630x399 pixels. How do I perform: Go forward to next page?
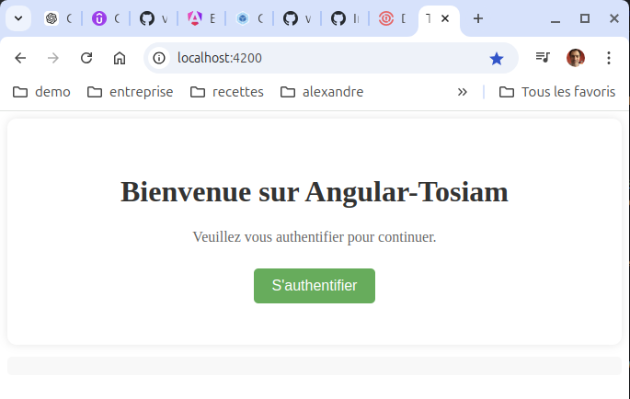(x=53, y=58)
